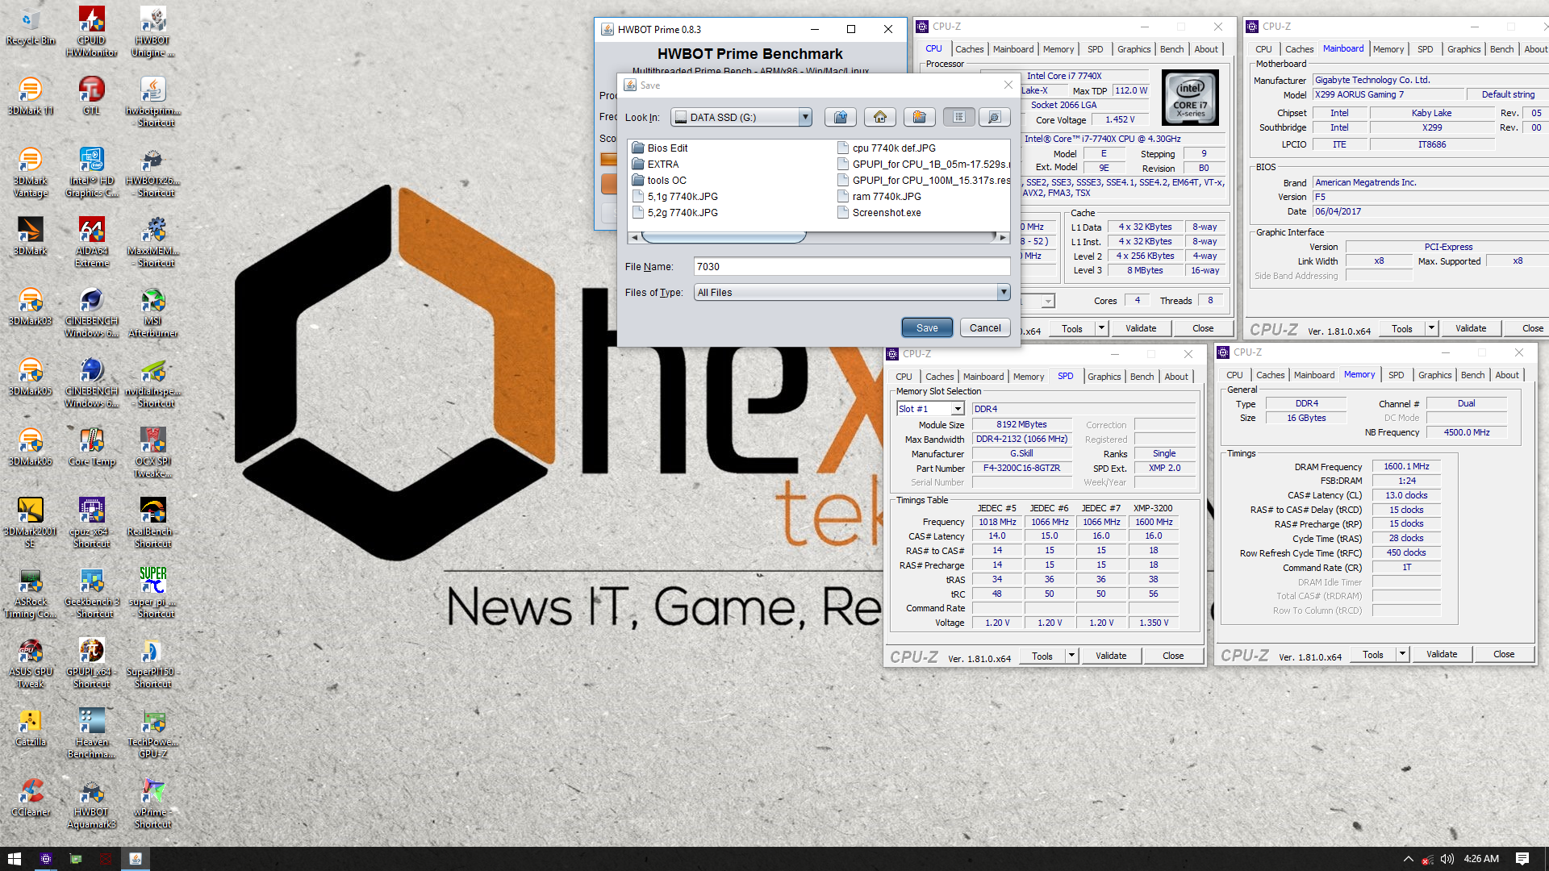Open Bench tab in Memory CPU-Z window
This screenshot has height=871, width=1549.
1472,375
